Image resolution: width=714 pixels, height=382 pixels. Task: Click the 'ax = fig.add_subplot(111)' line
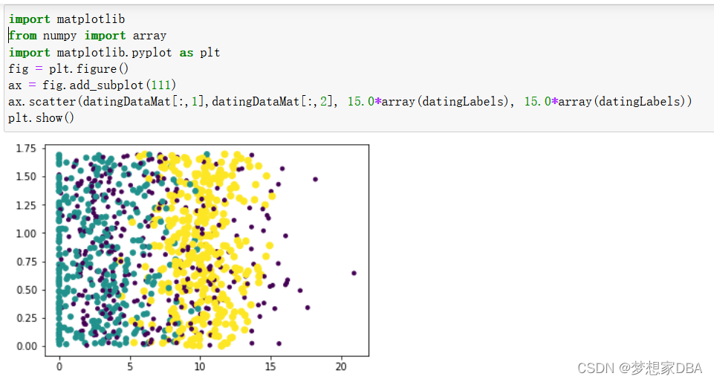(92, 85)
